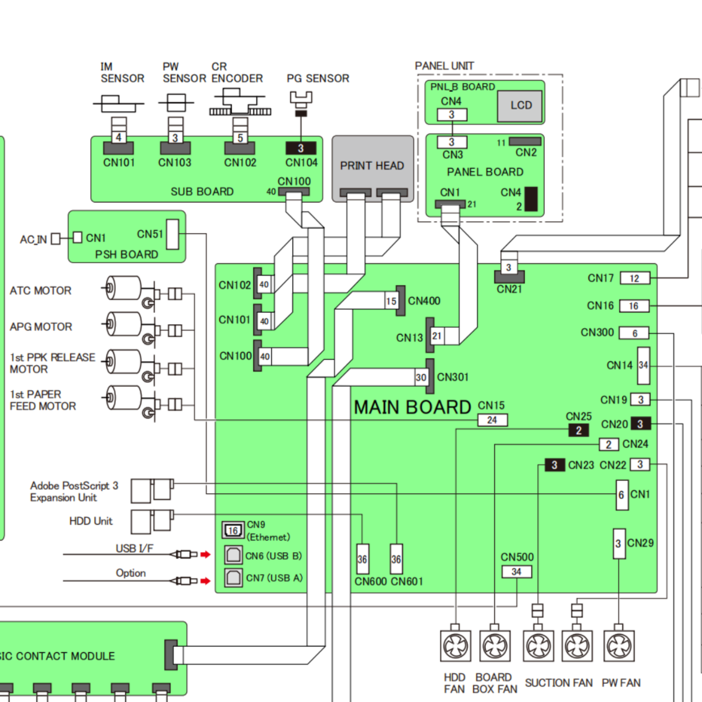This screenshot has width=702, height=702.
Task: Click the Adobe PostScript 3 Expansion Unit connector
Action: coord(152,491)
